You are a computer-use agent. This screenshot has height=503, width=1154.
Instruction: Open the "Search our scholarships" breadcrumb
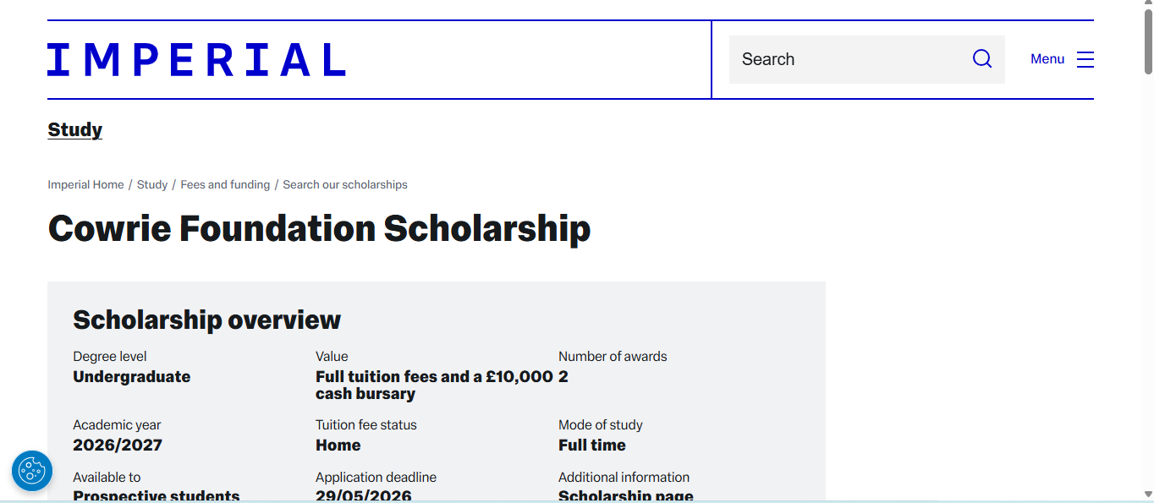coord(345,184)
